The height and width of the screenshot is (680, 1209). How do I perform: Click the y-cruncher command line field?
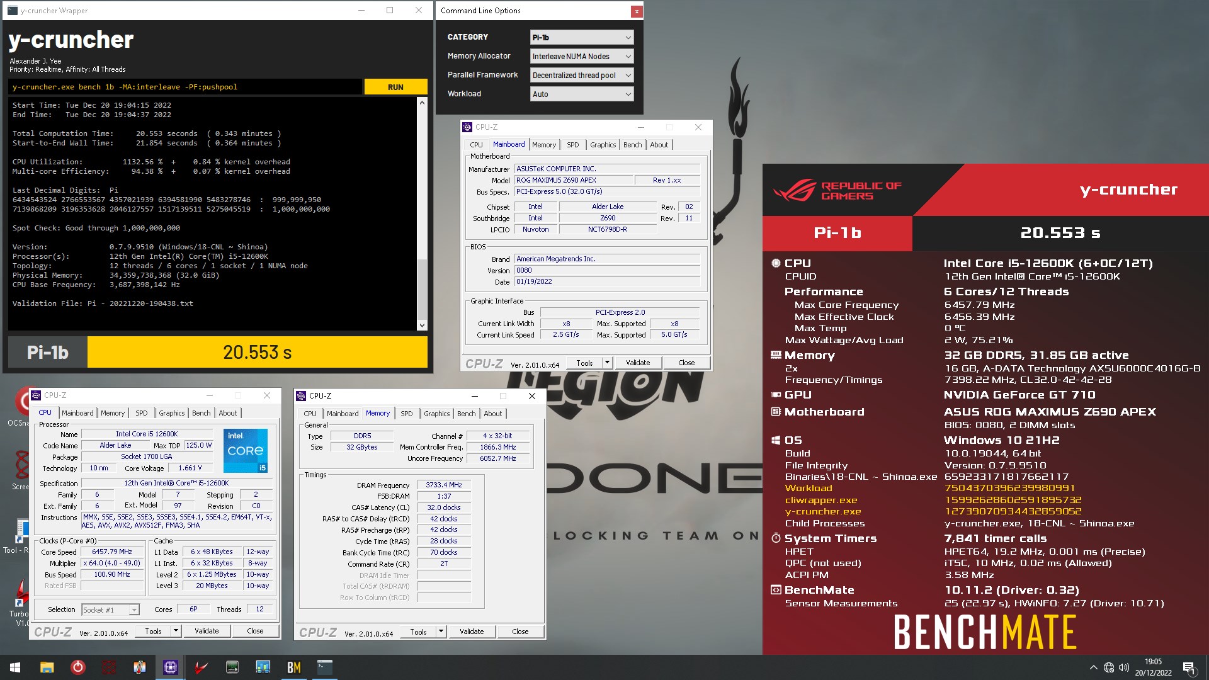186,87
